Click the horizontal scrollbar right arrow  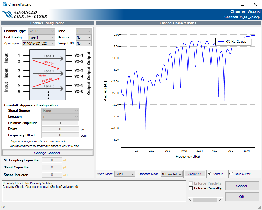pos(220,199)
